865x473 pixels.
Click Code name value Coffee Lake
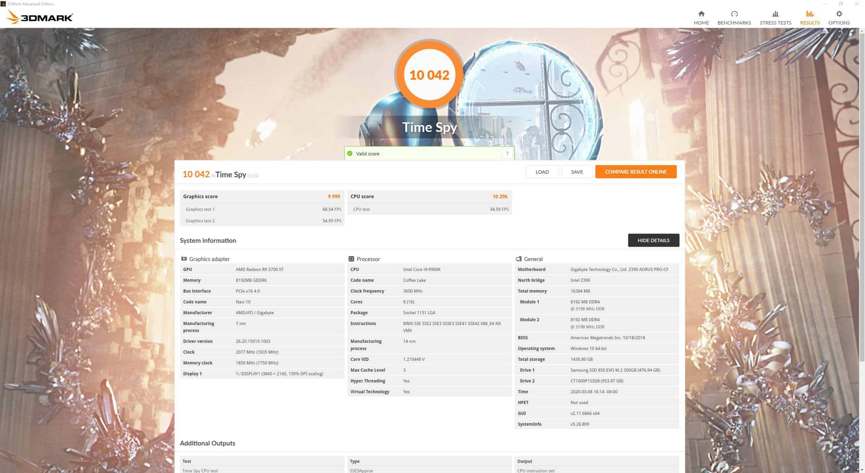click(414, 280)
